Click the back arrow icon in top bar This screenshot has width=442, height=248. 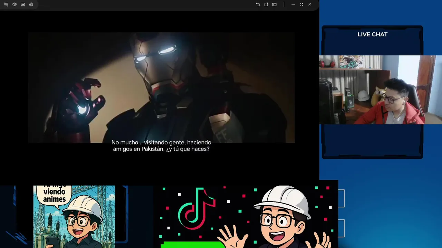(x=258, y=4)
